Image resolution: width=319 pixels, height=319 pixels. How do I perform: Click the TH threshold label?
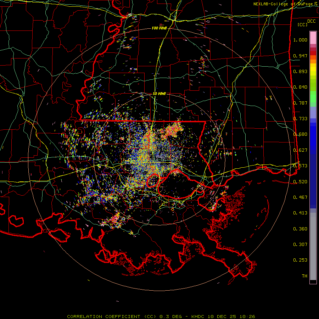304,276
